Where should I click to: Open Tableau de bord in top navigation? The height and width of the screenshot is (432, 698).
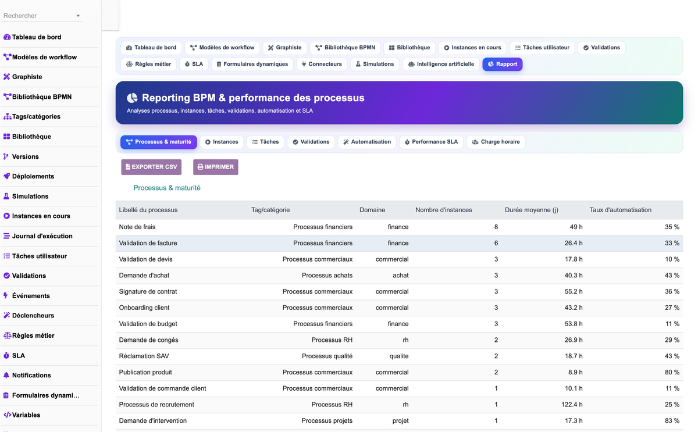click(x=151, y=48)
